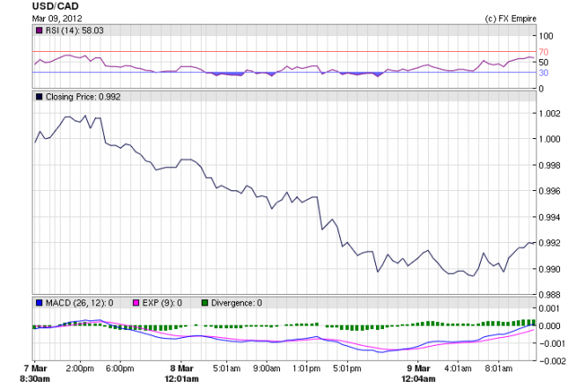Image resolution: width=568 pixels, height=389 pixels.
Task: Click the '0.994' price axis label
Action: pos(550,217)
